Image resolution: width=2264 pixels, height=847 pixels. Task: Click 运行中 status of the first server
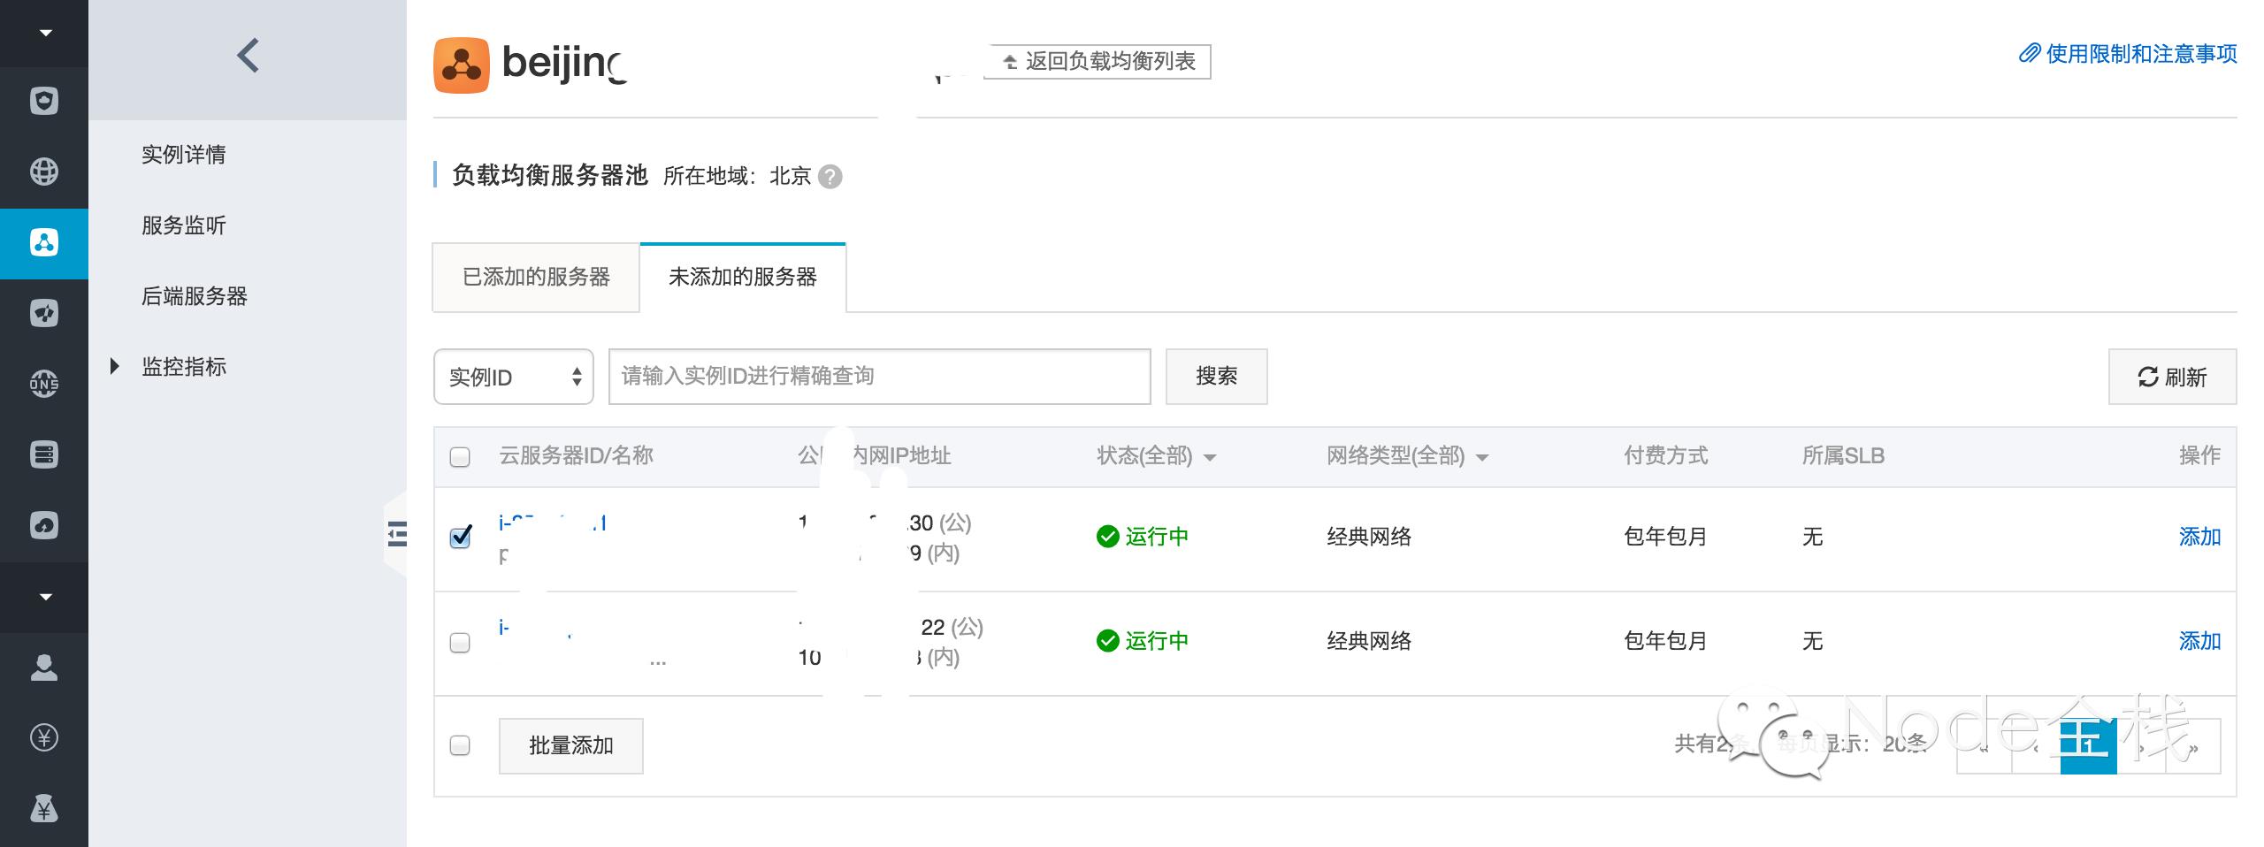coord(1143,537)
